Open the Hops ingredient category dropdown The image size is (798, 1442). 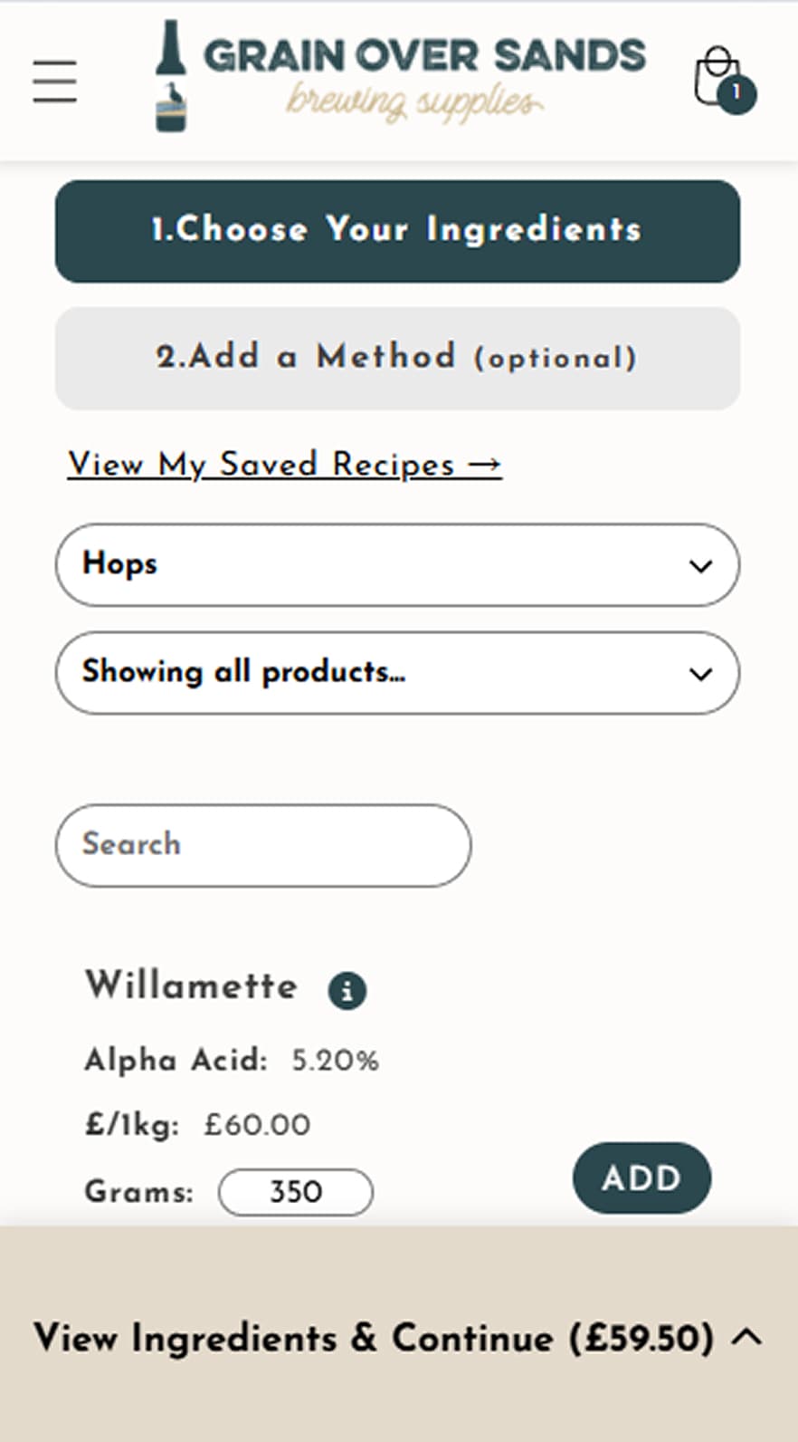(397, 564)
